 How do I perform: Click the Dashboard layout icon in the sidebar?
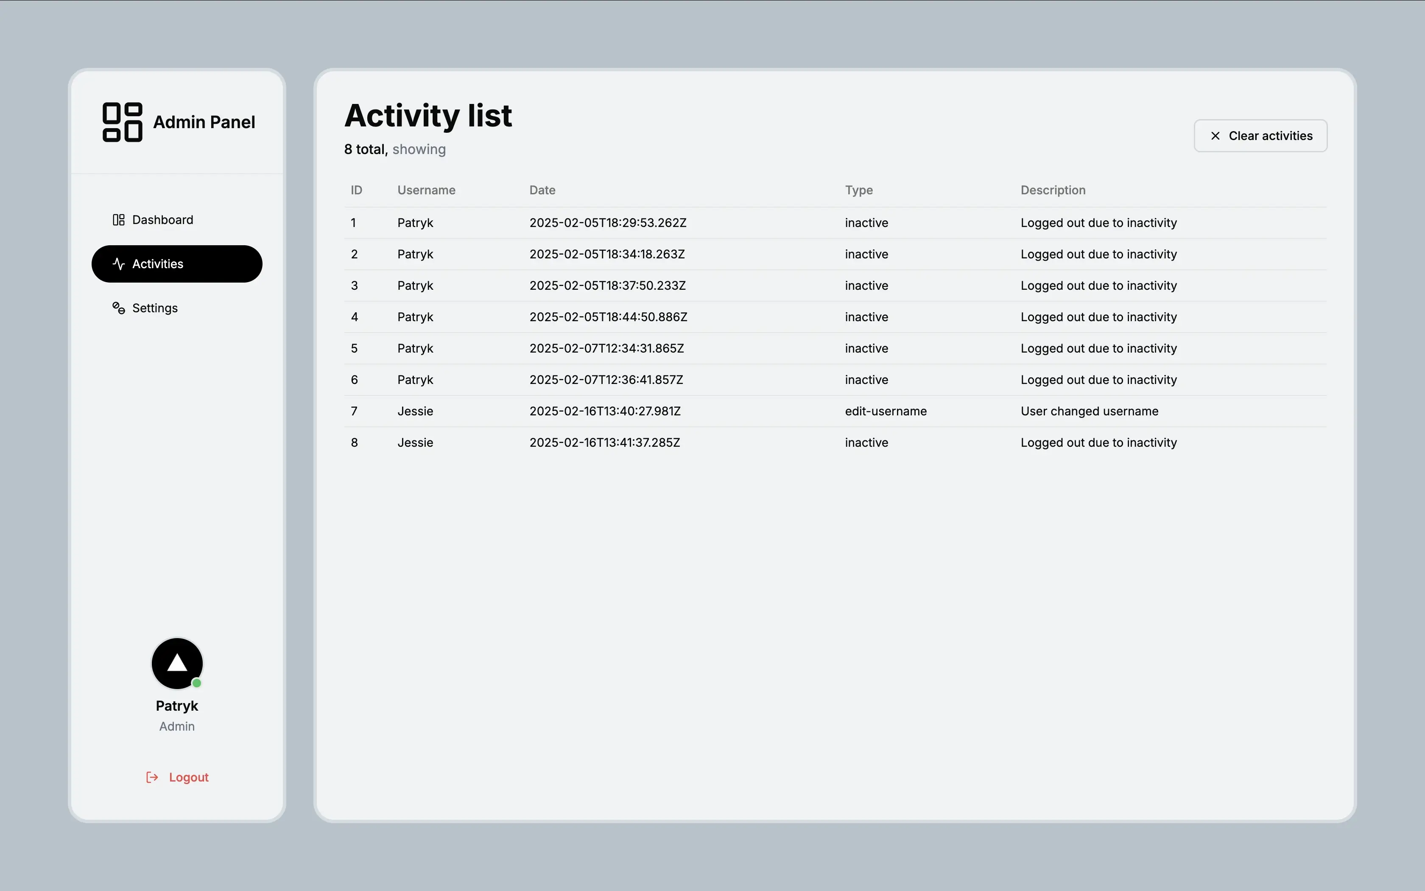[118, 220]
